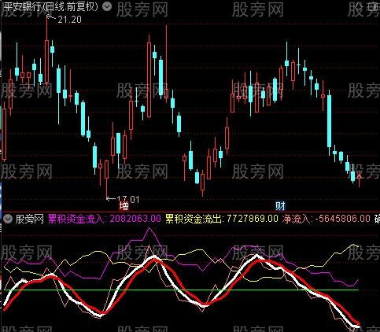Click the green horizontal zero line in indicator

point(181,290)
